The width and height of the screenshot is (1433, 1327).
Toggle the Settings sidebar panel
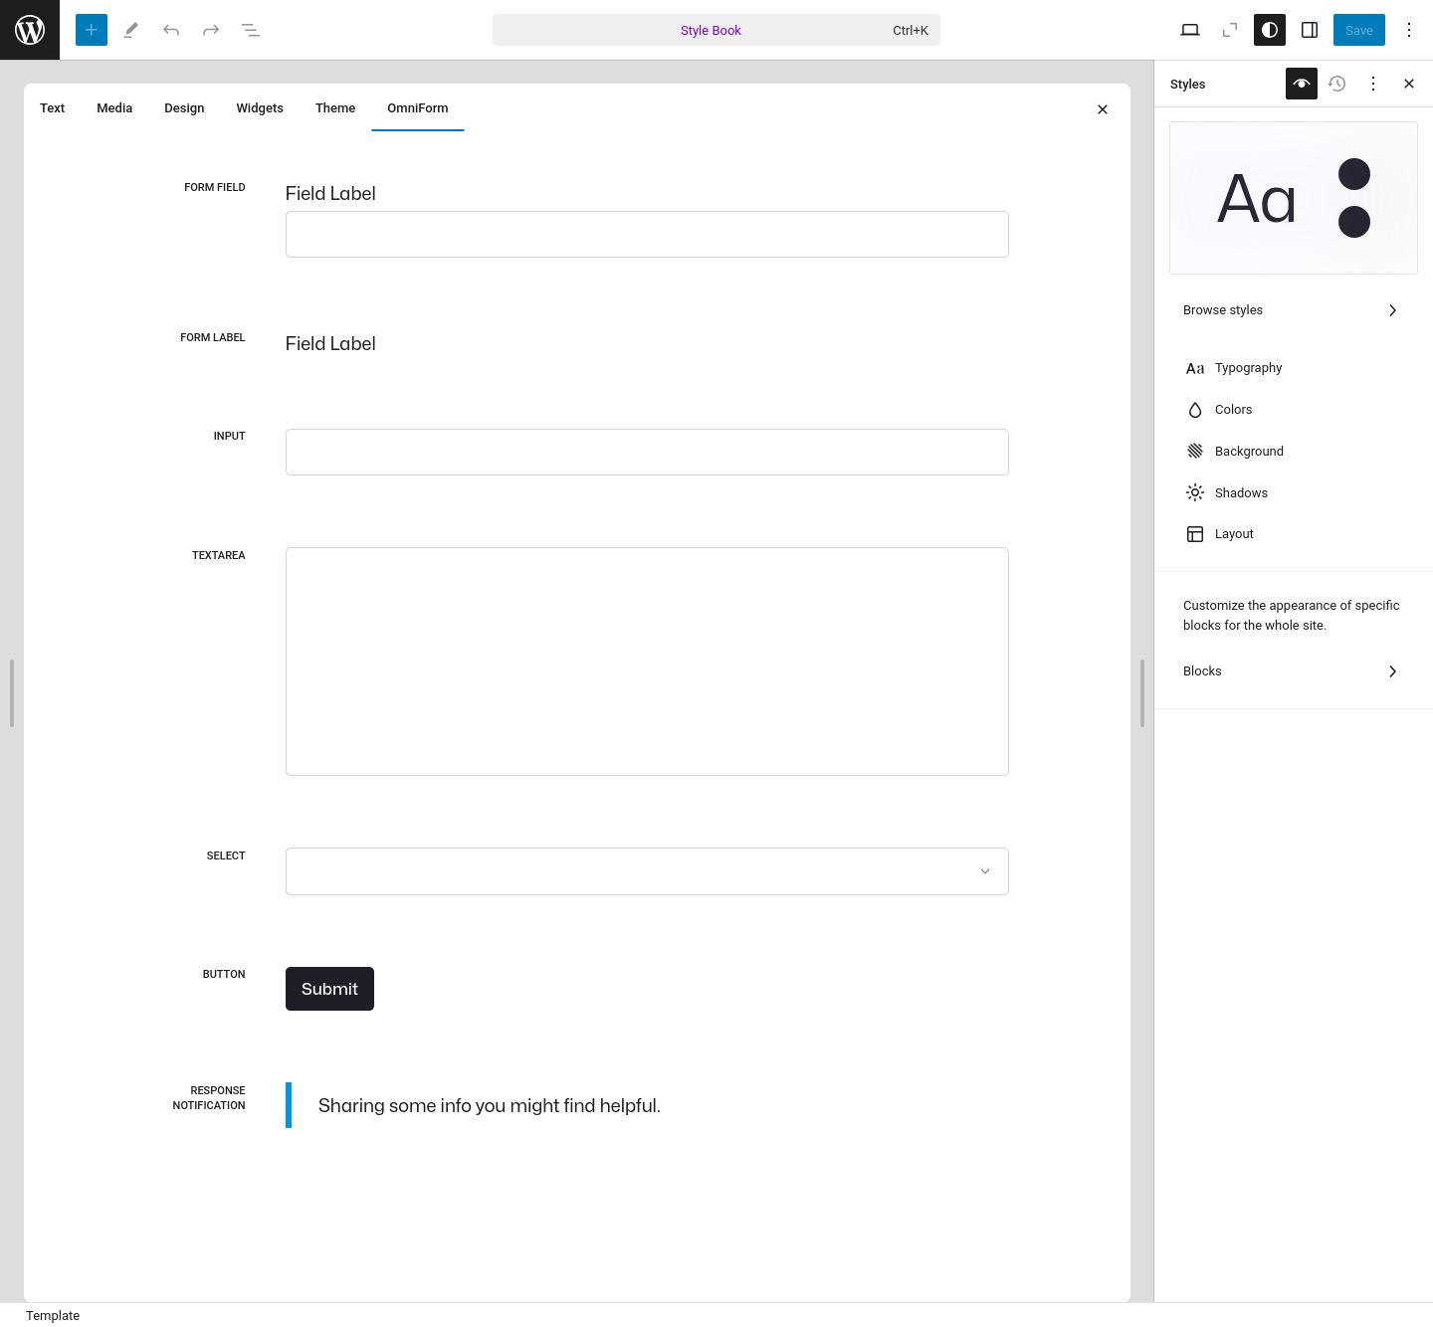pos(1309,30)
